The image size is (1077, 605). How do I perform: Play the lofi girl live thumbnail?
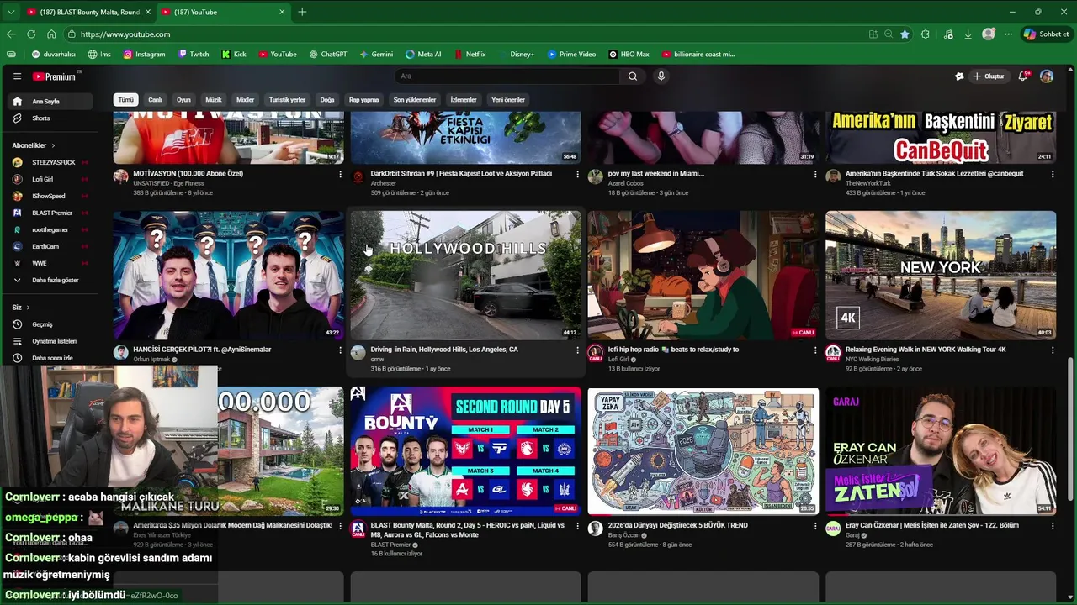coord(703,276)
